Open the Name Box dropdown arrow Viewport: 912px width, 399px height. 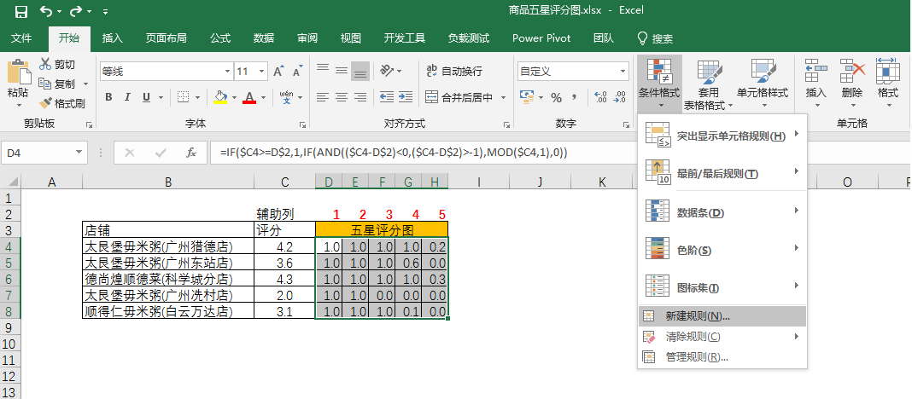click(79, 153)
